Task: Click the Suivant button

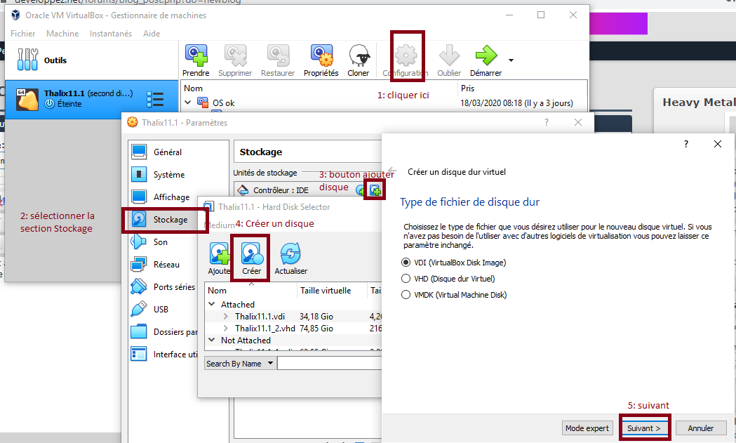Action: pos(645,428)
